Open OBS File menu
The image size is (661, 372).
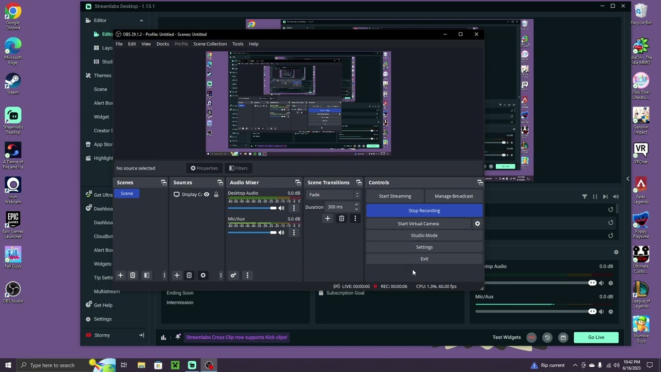[119, 44]
